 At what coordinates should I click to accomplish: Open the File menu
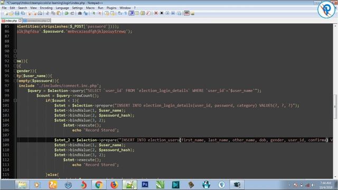tap(4, 8)
